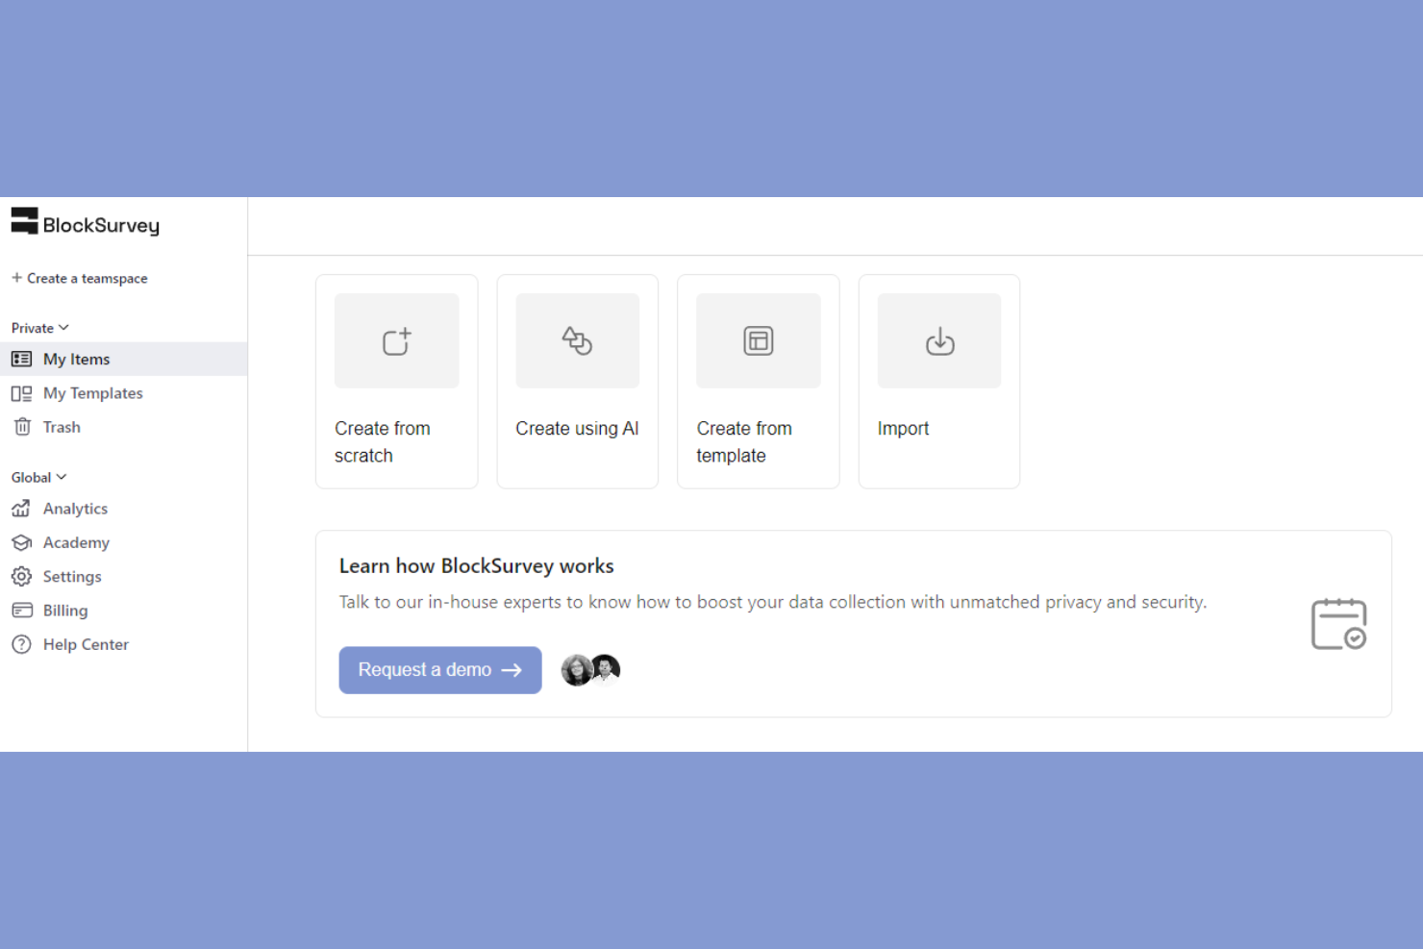Click an expert avatar next to Request a demo
1423x949 pixels.
click(x=577, y=669)
